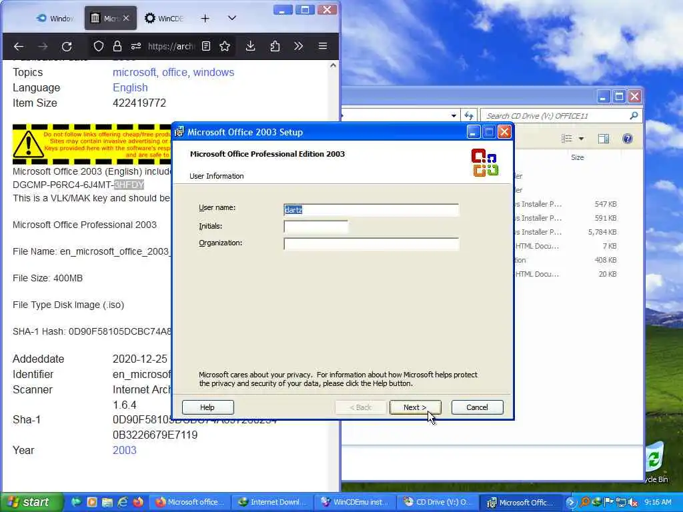Switch to Microsoft office Firefox taskbar button
This screenshot has width=683, height=512.
pos(189,502)
